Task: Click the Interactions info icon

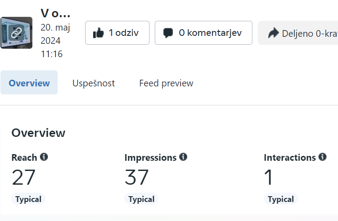Action: [322, 157]
